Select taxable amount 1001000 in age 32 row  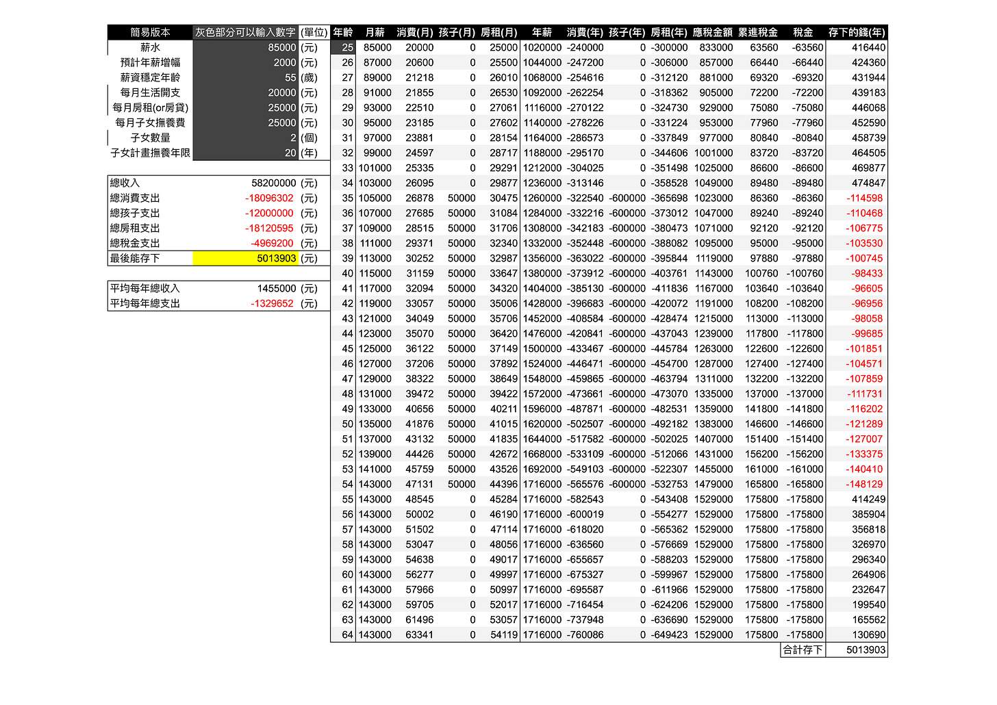click(x=713, y=153)
